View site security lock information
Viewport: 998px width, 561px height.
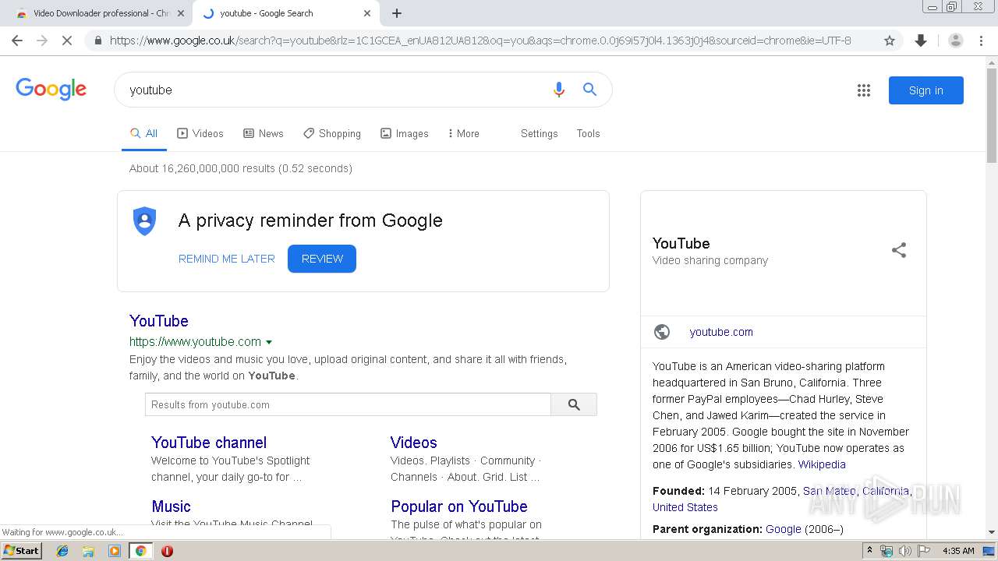click(98, 41)
